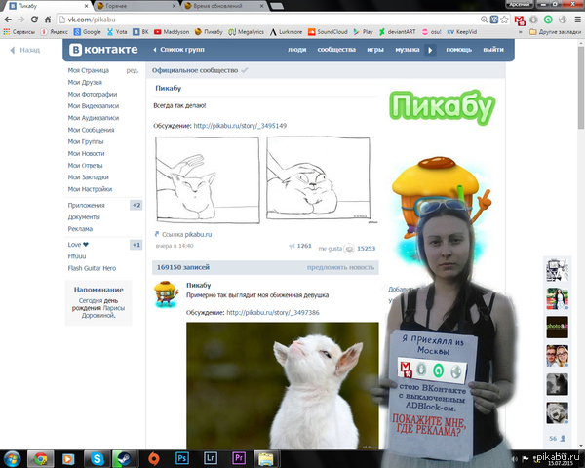Click the ВКонтакте logo
Screen dimensions: 585x468
[103, 50]
